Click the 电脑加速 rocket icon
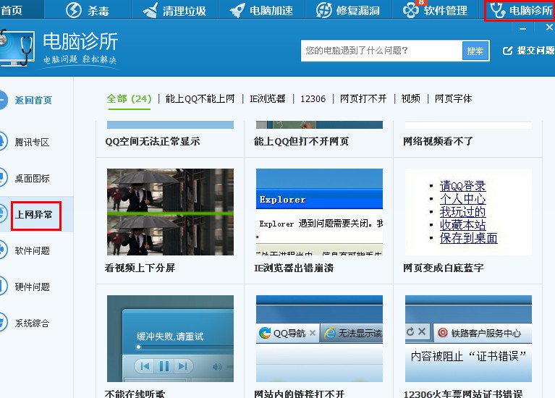This screenshot has height=398, width=555. pyautogui.click(x=237, y=10)
